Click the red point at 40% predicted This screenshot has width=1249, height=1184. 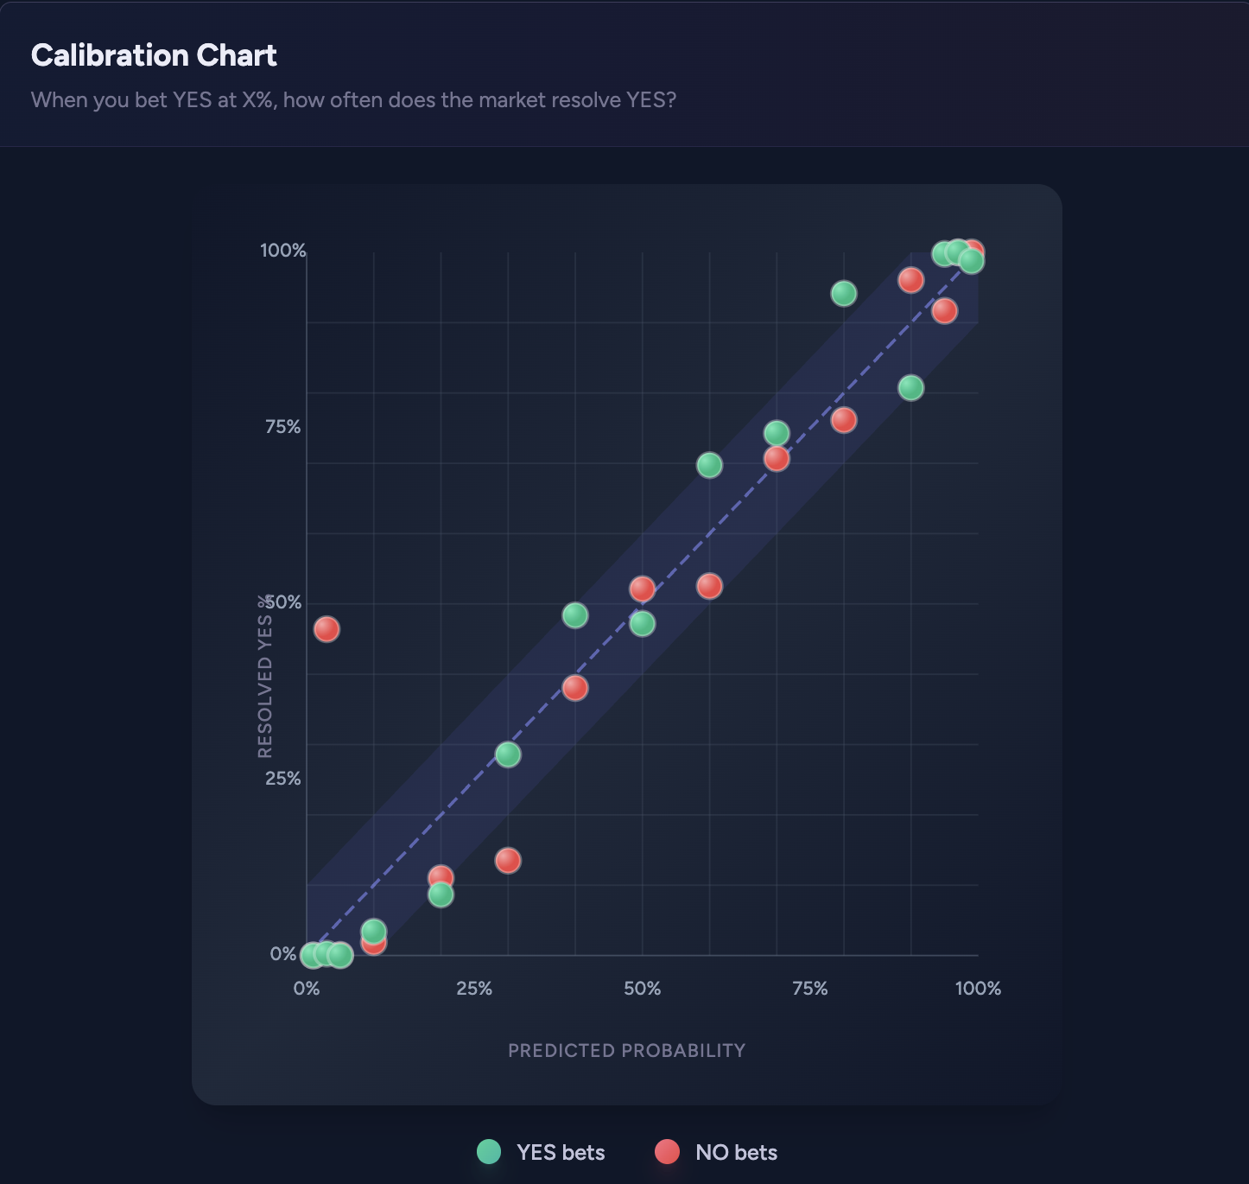pos(575,688)
